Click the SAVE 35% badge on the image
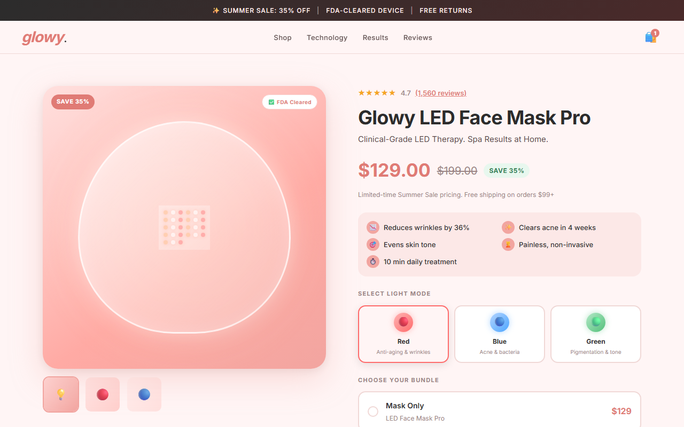 (73, 101)
